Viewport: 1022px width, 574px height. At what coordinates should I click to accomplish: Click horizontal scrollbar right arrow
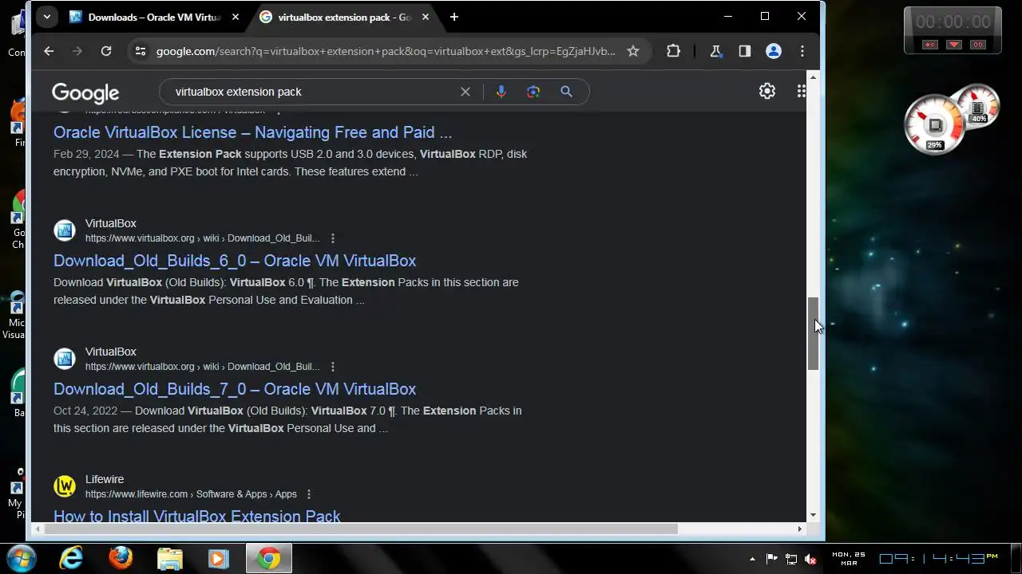[x=799, y=529]
